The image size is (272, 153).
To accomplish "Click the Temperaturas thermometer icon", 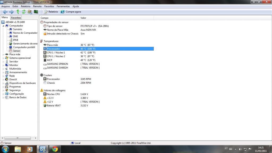I will click(41, 41).
